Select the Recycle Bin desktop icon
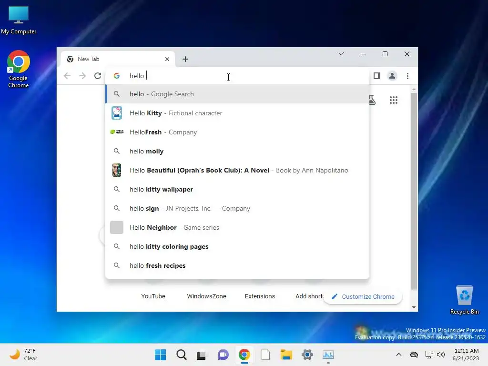488x366 pixels. pos(464,300)
